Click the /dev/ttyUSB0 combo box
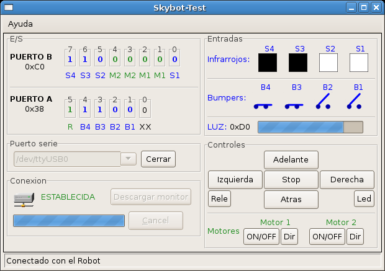This screenshot has height=271, width=385. [x=66, y=159]
